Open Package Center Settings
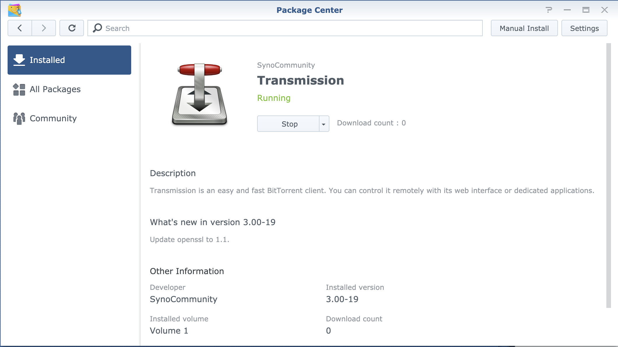 584,28
